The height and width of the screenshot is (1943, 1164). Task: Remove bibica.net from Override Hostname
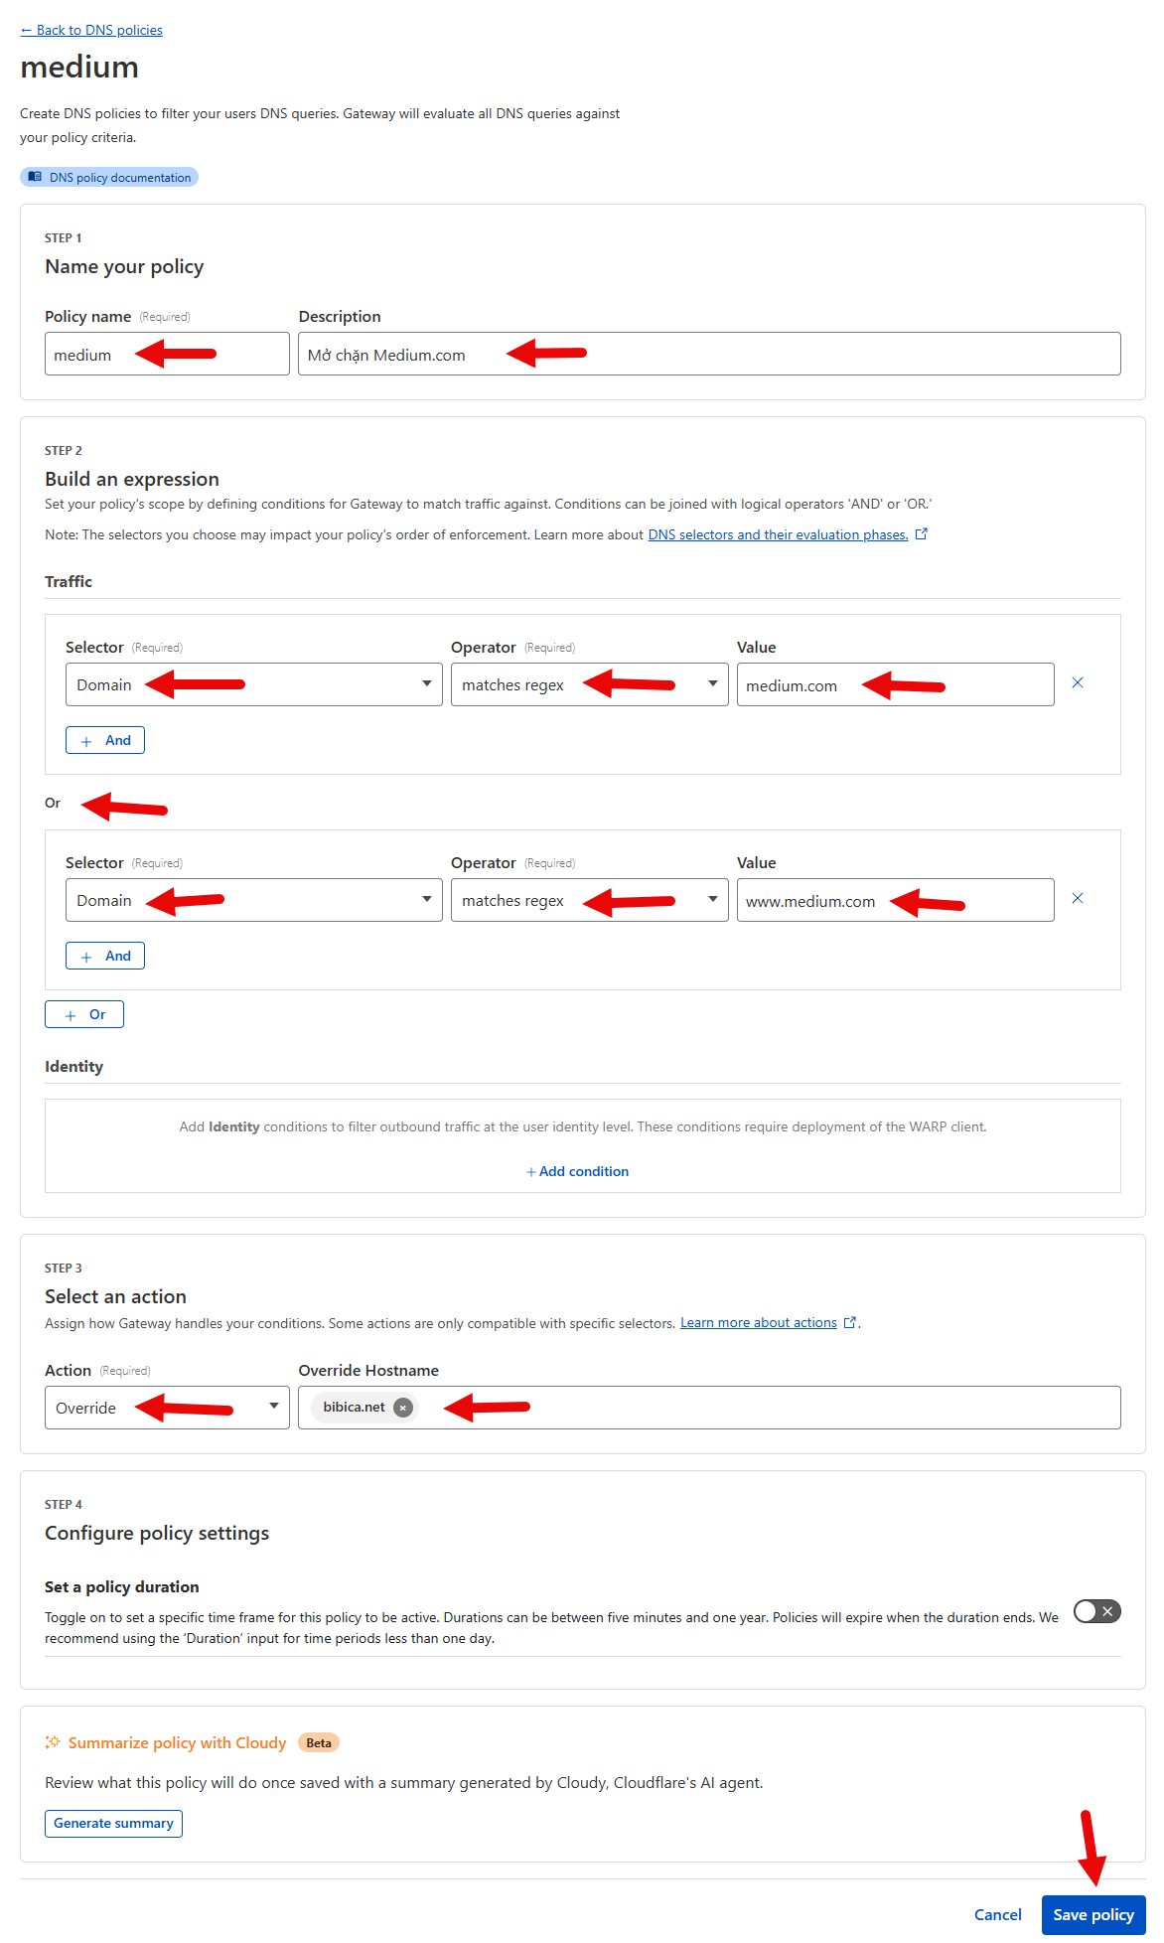(402, 1408)
